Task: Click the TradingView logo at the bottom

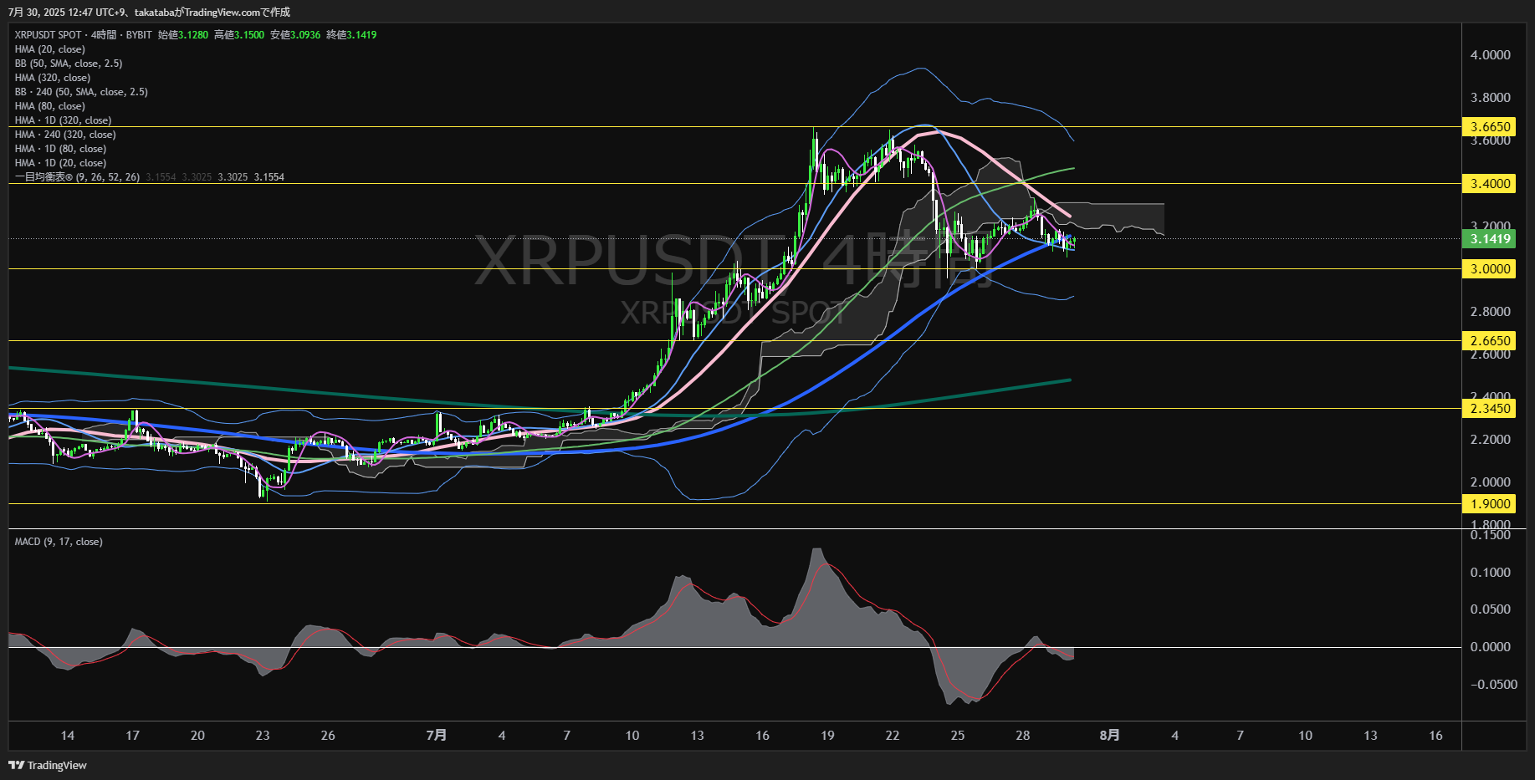Action: tap(48, 765)
